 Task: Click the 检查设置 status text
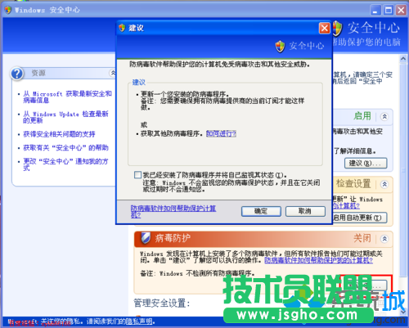point(353,184)
